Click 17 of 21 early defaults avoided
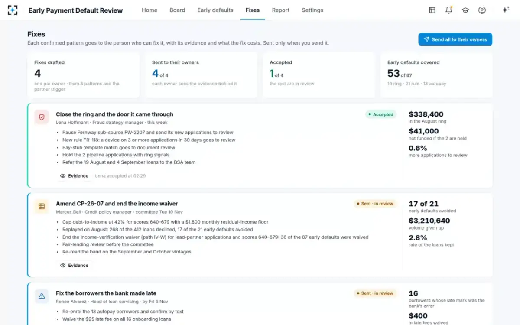 pos(423,204)
